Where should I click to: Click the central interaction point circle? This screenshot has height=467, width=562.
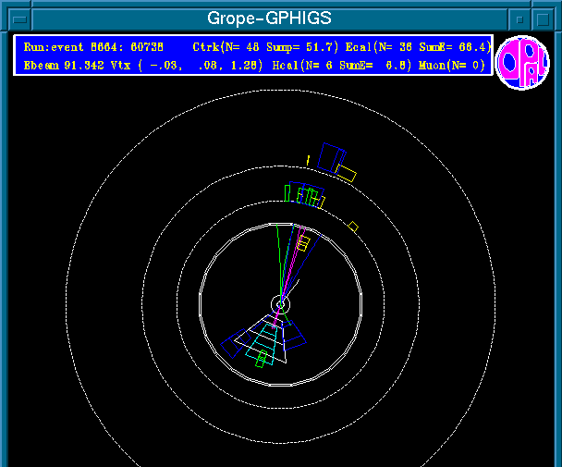(280, 304)
